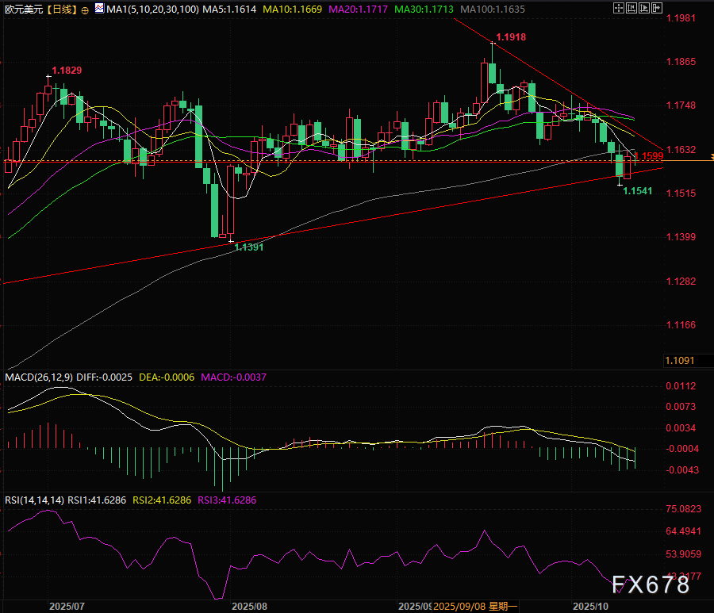Click the 1.1918 high price label
The width and height of the screenshot is (714, 613).
click(x=511, y=37)
